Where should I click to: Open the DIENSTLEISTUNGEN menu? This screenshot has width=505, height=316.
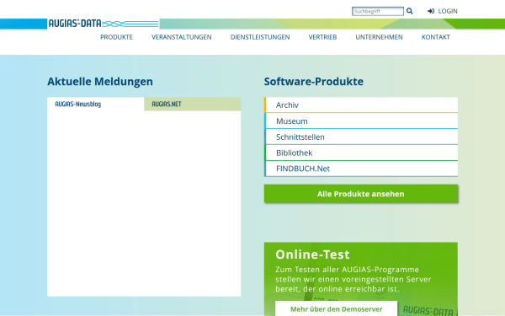click(260, 37)
